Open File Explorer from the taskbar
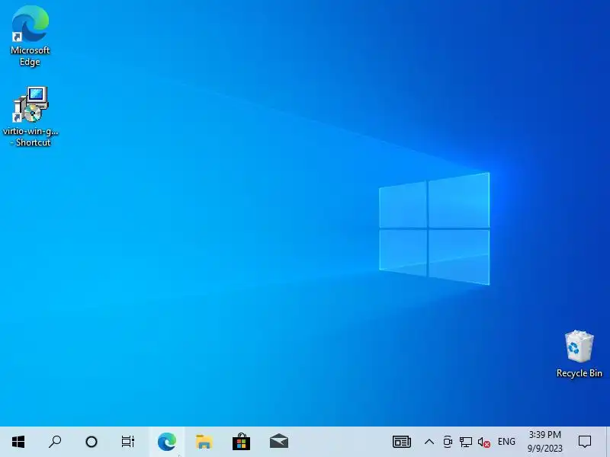This screenshot has height=457, width=610. click(204, 442)
